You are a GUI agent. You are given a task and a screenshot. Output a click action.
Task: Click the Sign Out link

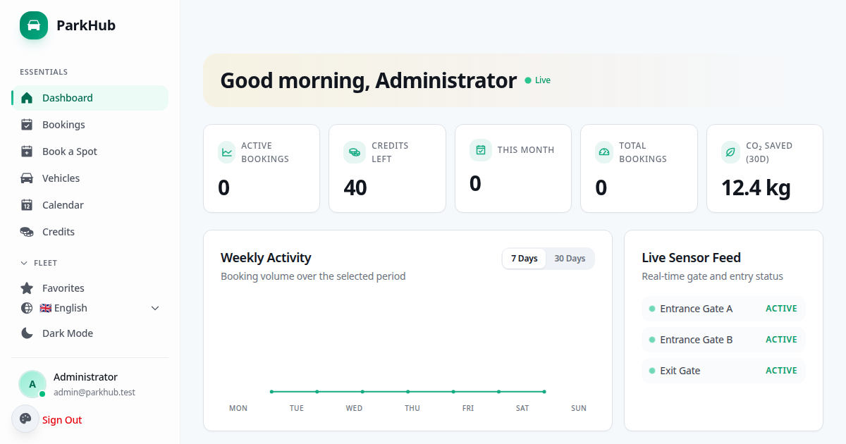coord(62,419)
